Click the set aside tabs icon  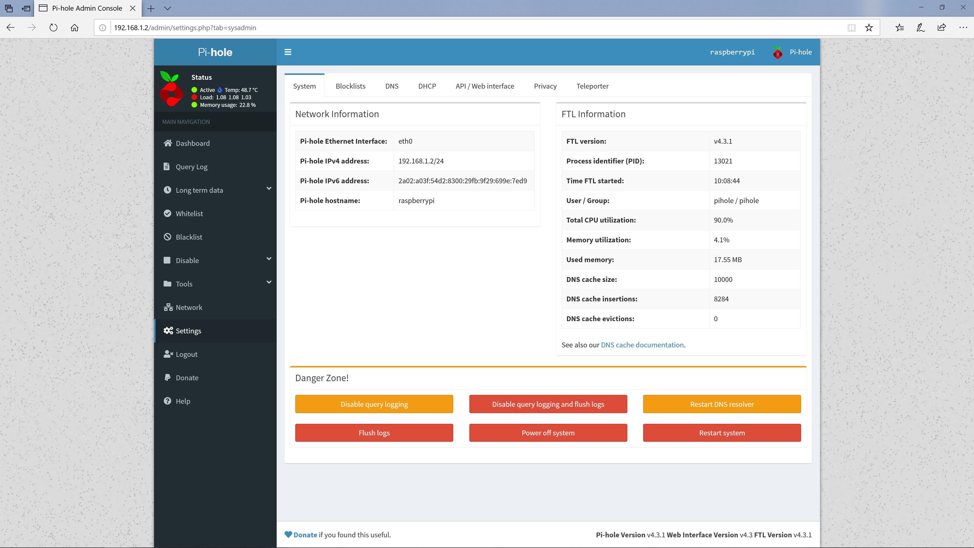(x=26, y=8)
